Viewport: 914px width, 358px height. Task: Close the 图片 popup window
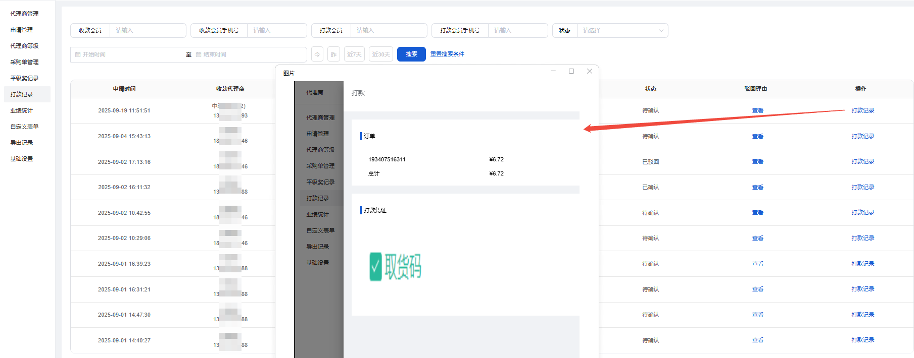pyautogui.click(x=589, y=71)
